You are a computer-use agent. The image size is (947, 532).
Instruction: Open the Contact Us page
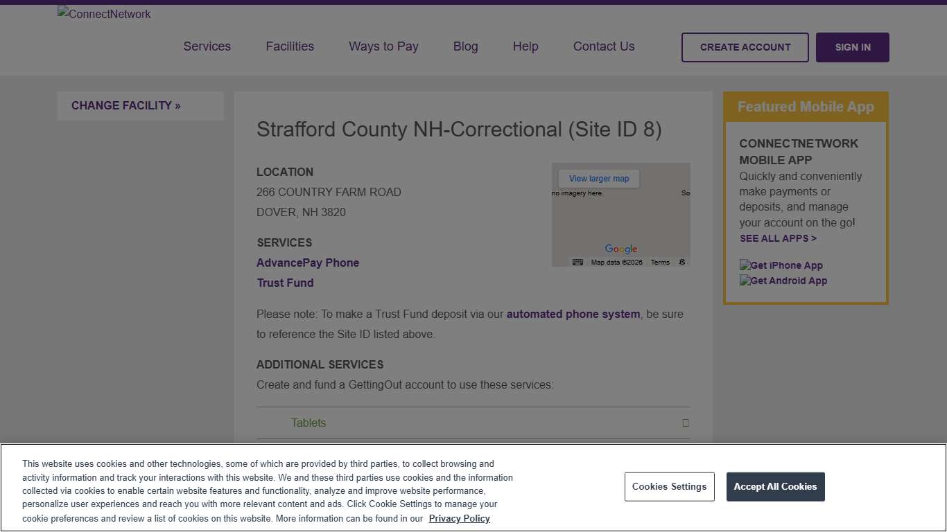[x=603, y=46]
